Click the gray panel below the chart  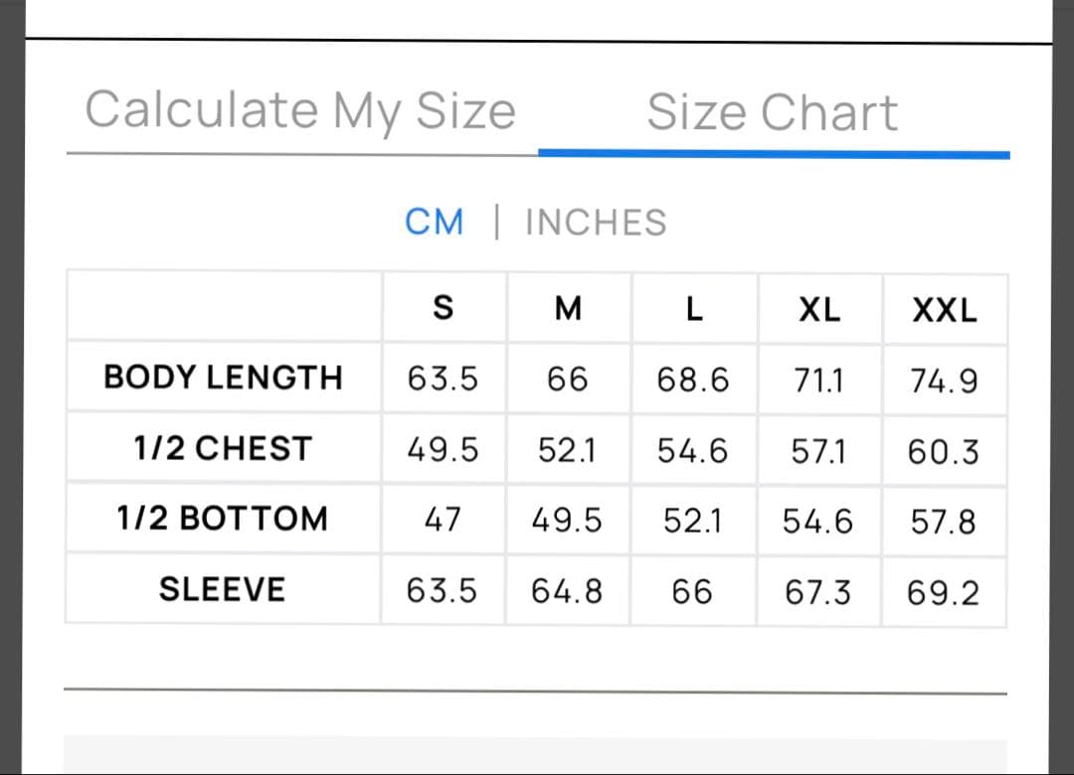(x=535, y=755)
